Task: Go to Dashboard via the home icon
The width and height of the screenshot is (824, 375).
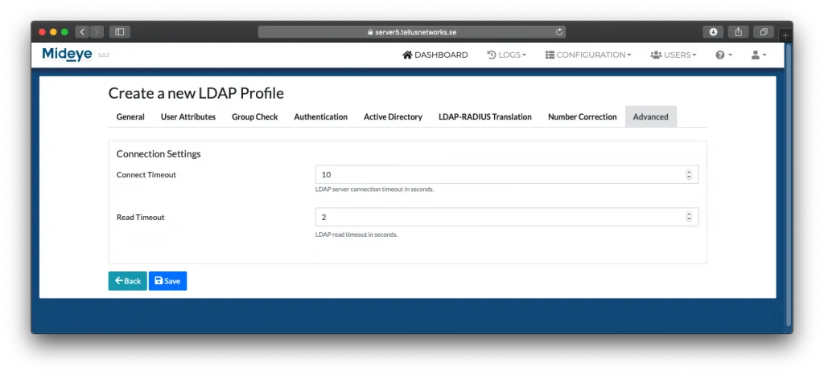Action: pyautogui.click(x=435, y=55)
